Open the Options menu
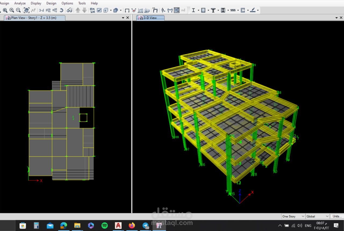The height and width of the screenshot is (231, 344). pos(67,3)
